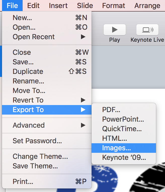The height and width of the screenshot is (192, 165).
Task: Open the File menu
Action: (12, 6)
